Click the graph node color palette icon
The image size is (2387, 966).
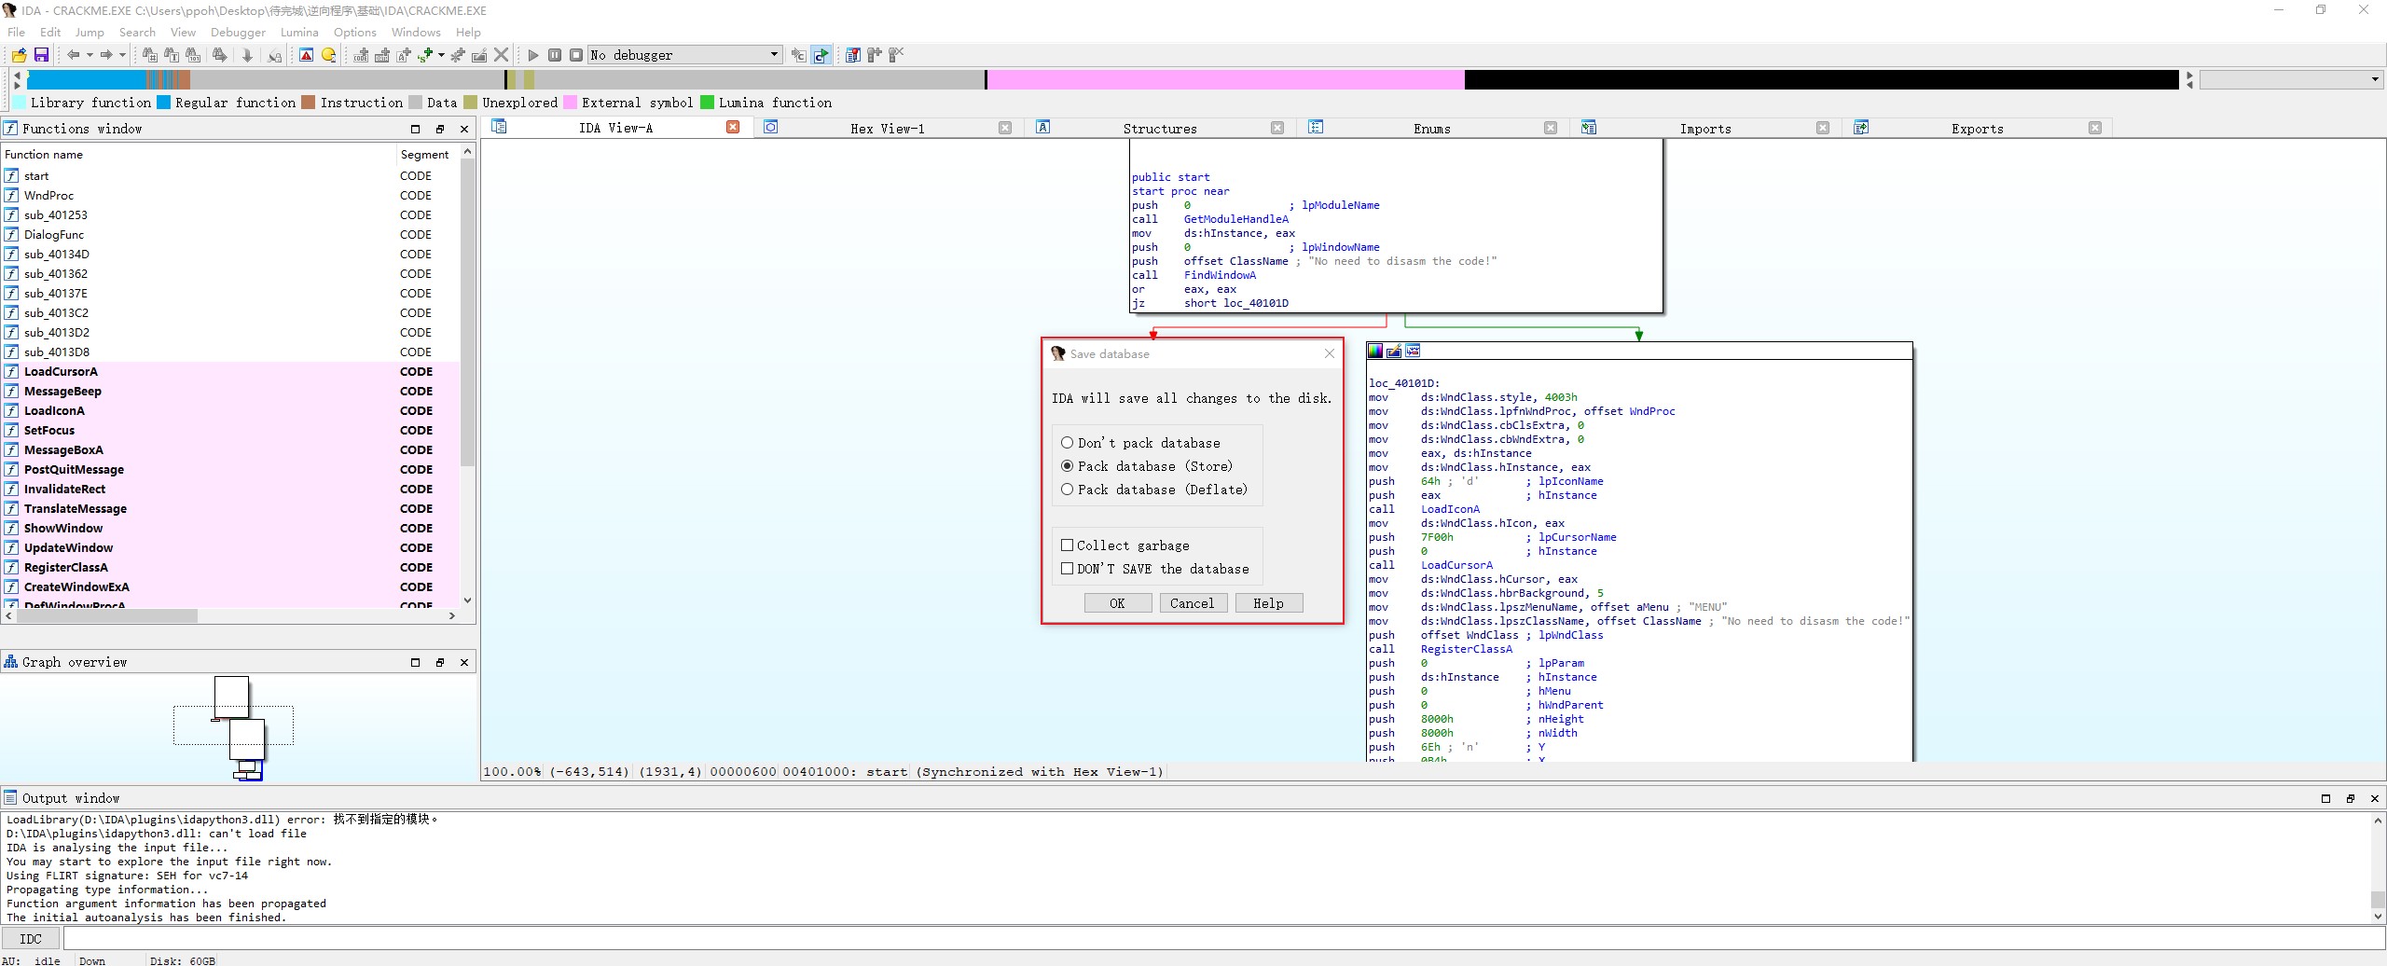[x=1375, y=351]
